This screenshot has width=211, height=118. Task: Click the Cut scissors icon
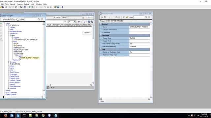10,7
